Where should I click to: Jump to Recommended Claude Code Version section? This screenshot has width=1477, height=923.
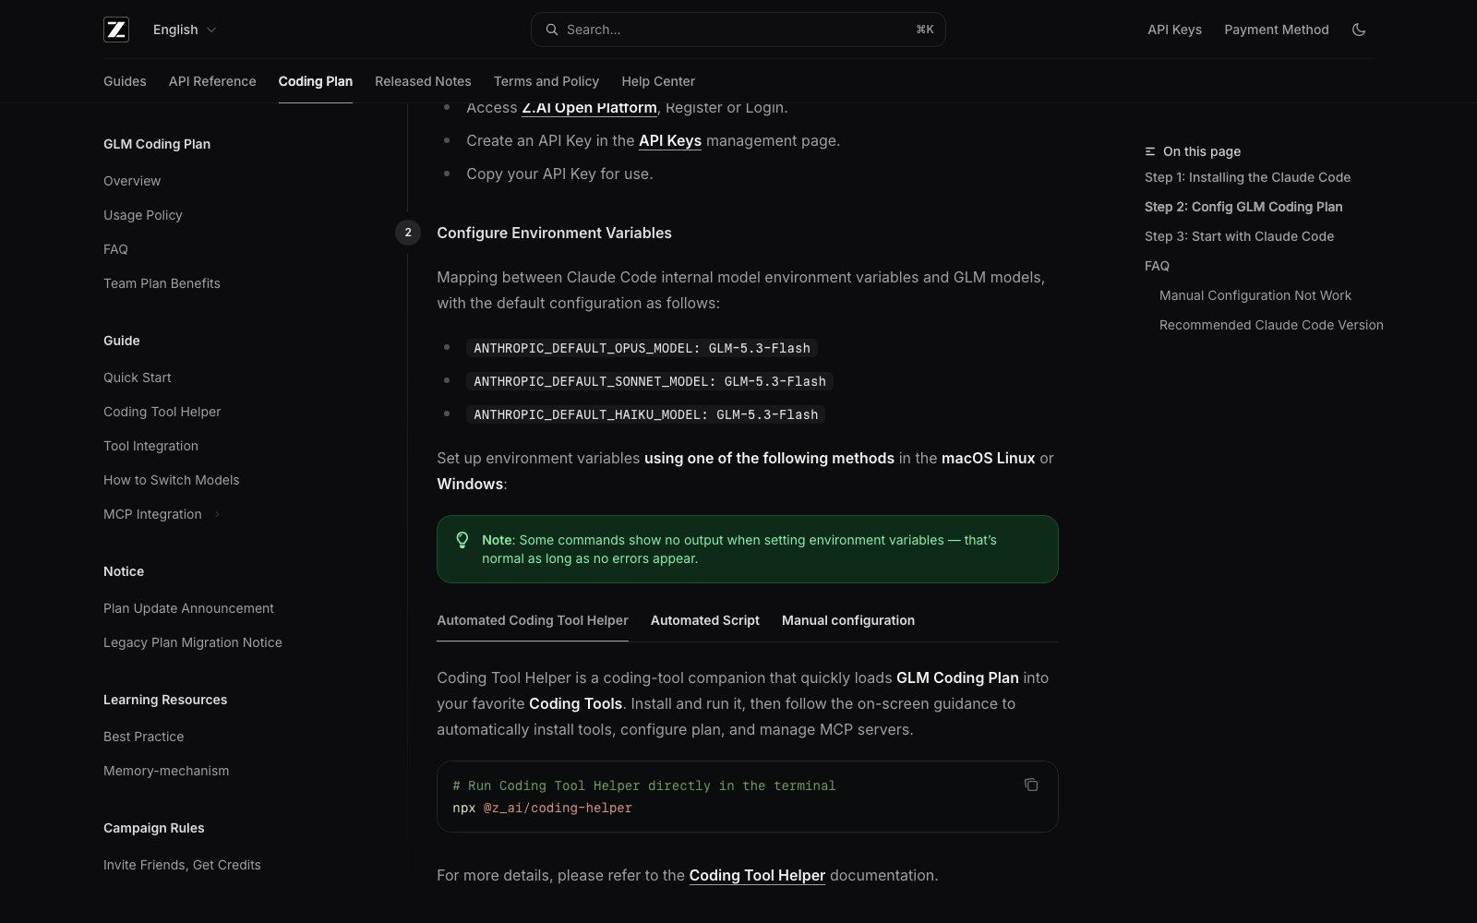(x=1271, y=325)
